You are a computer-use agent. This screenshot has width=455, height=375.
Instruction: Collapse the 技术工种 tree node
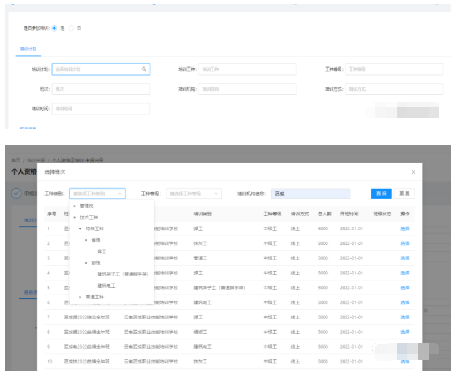tap(74, 217)
